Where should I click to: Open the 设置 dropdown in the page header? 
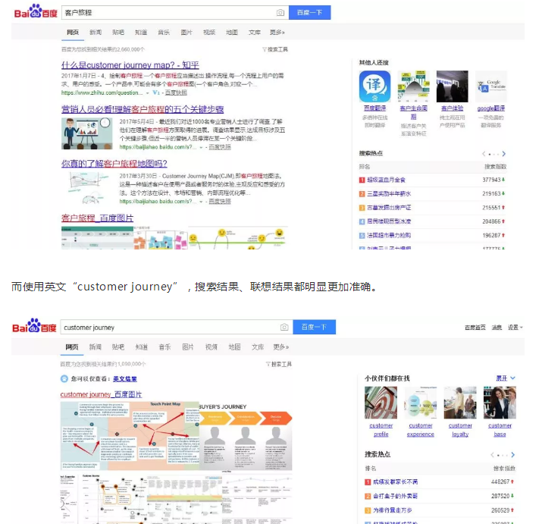pos(515,327)
